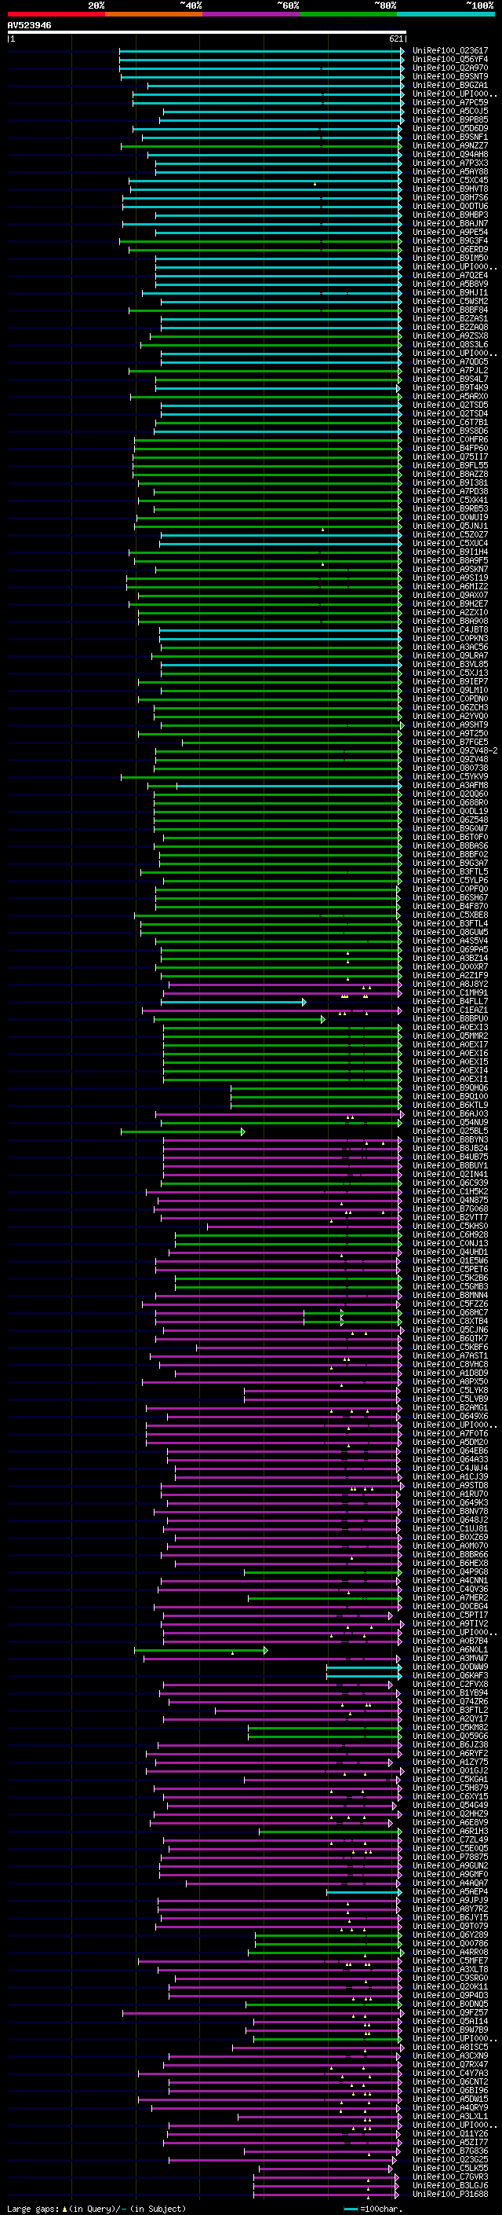Click the 20% red legend segment
This screenshot has width=502, height=2215.
[x=56, y=14]
